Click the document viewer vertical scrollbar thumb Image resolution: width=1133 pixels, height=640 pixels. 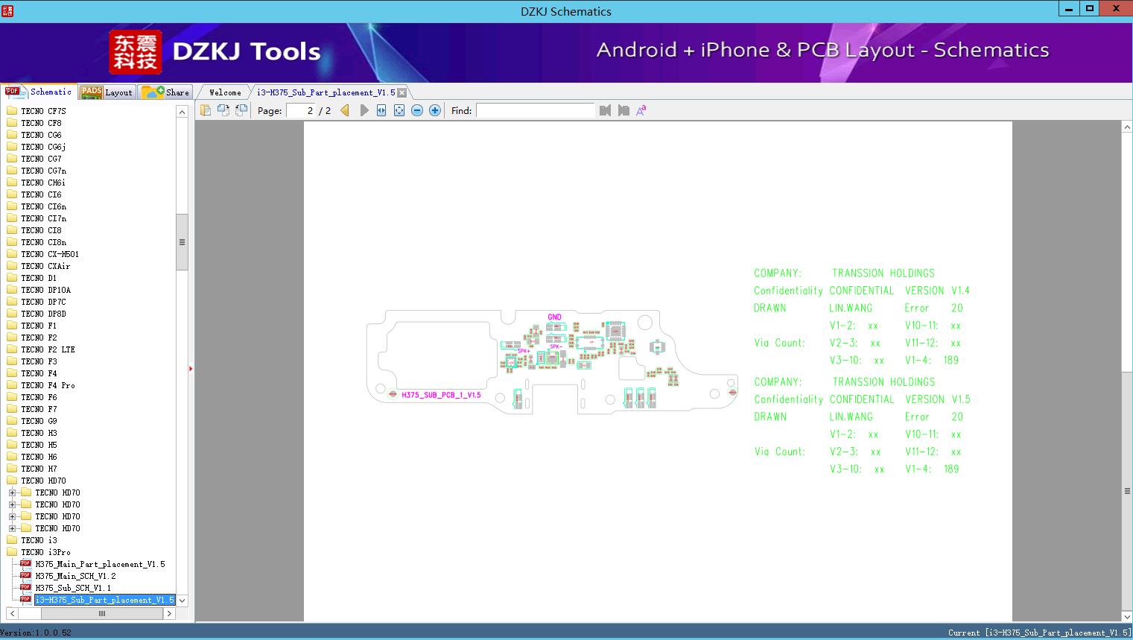tap(1127, 491)
